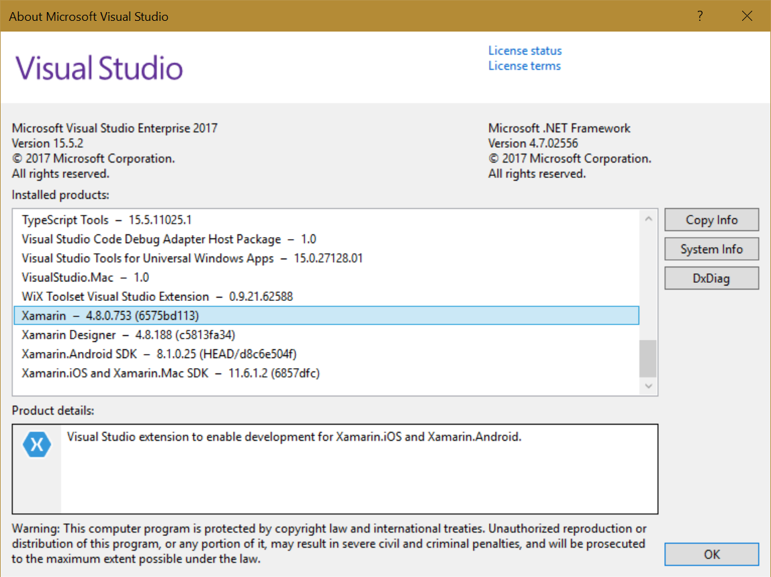Image resolution: width=771 pixels, height=577 pixels.
Task: Click the Copy Info button
Action: click(711, 220)
